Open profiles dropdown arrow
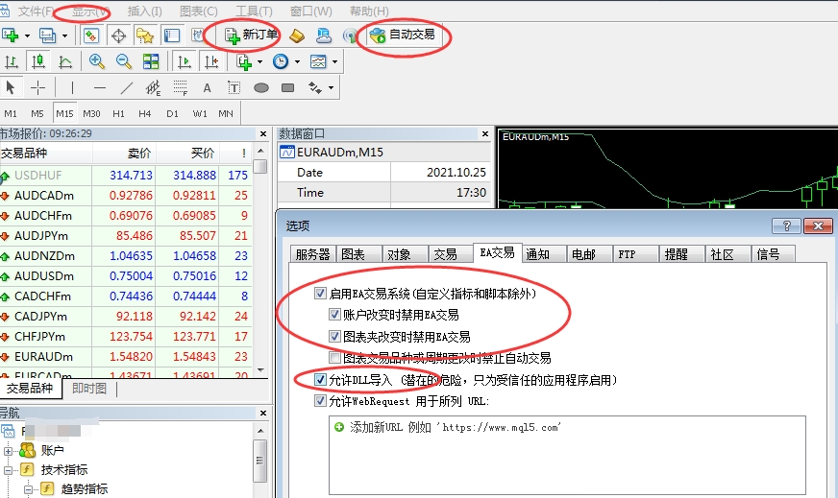 (64, 36)
